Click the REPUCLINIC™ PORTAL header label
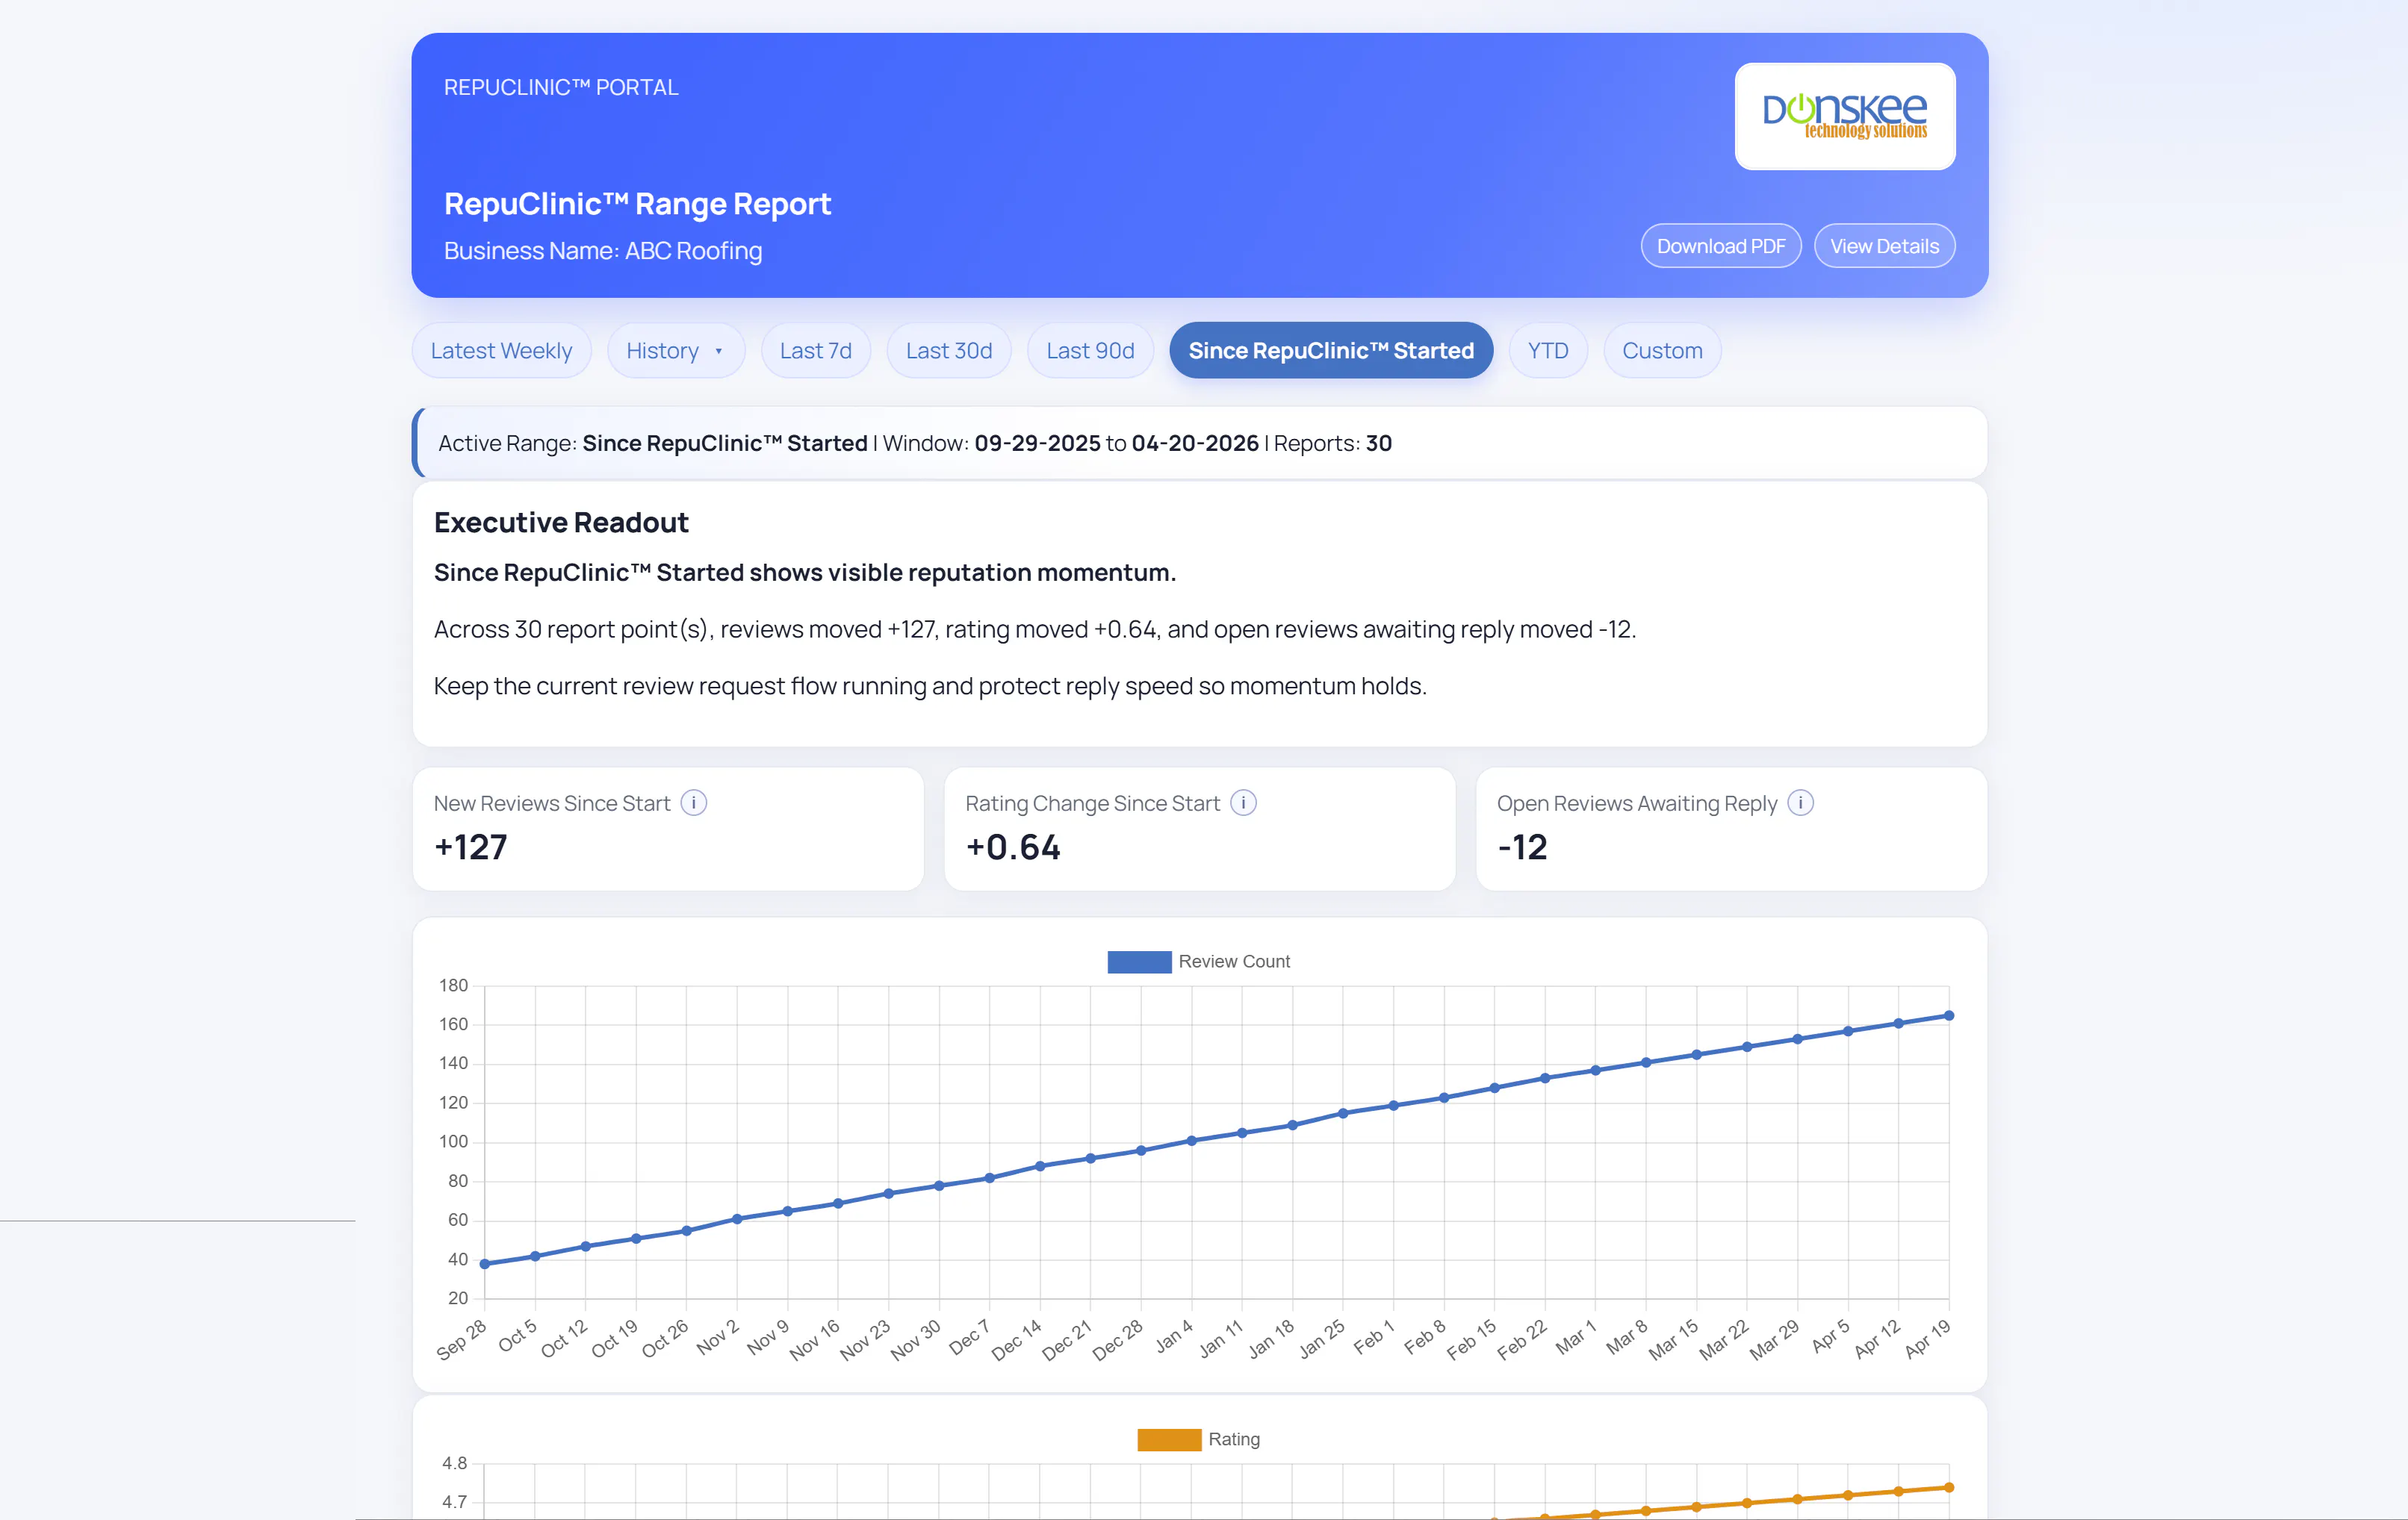 pos(561,87)
